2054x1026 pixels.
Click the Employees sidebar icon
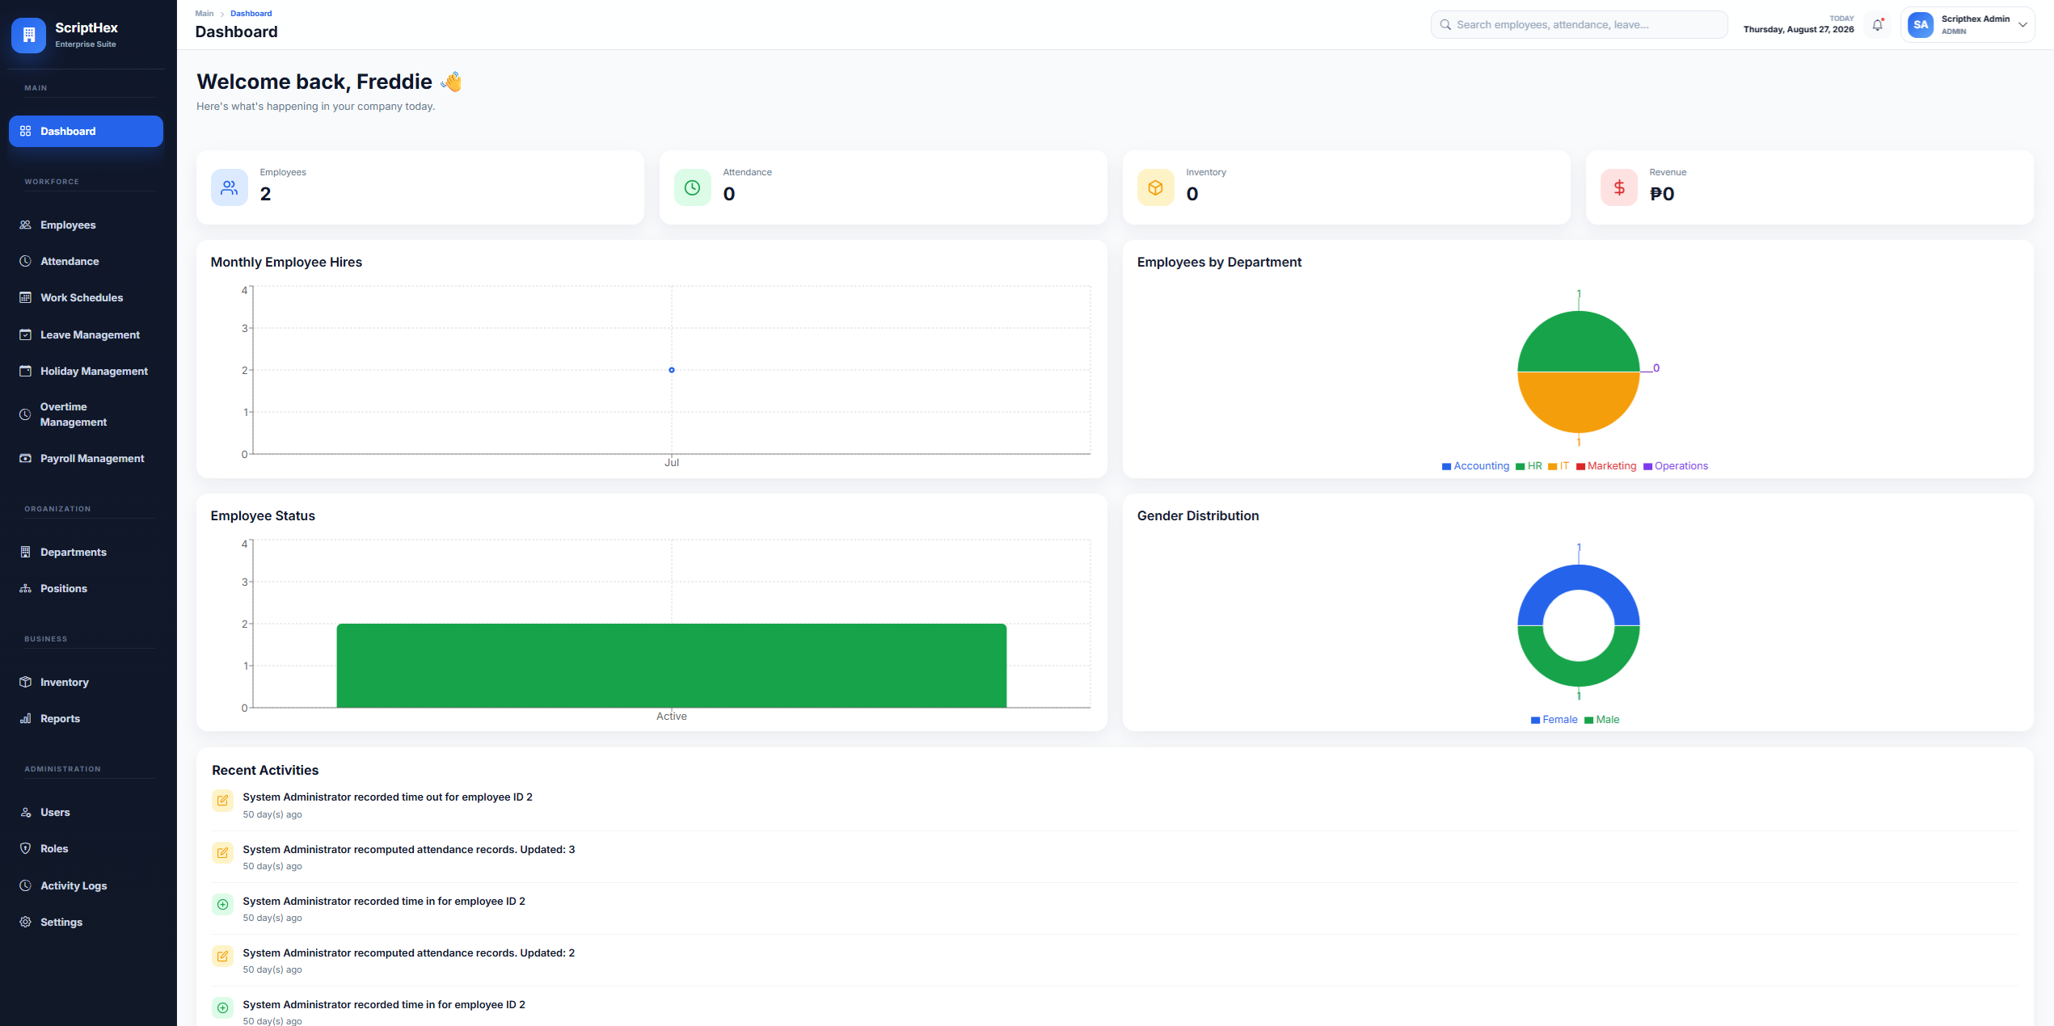click(x=26, y=225)
